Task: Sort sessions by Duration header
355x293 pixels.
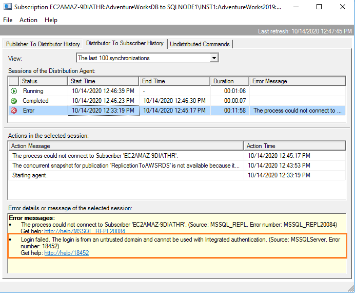Action: point(230,81)
